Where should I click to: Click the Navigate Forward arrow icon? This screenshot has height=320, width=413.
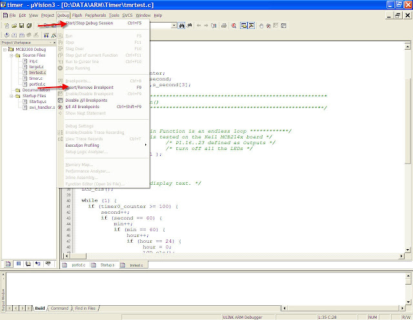pos(206,26)
